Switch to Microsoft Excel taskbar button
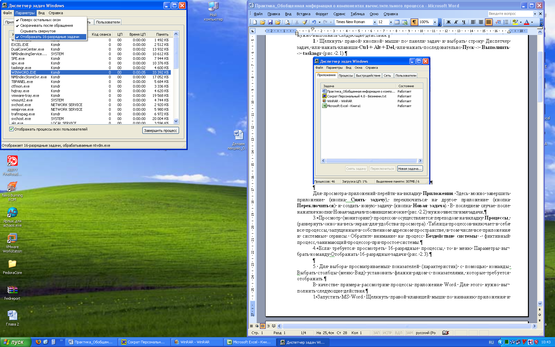The image size is (555, 347). click(x=250, y=342)
